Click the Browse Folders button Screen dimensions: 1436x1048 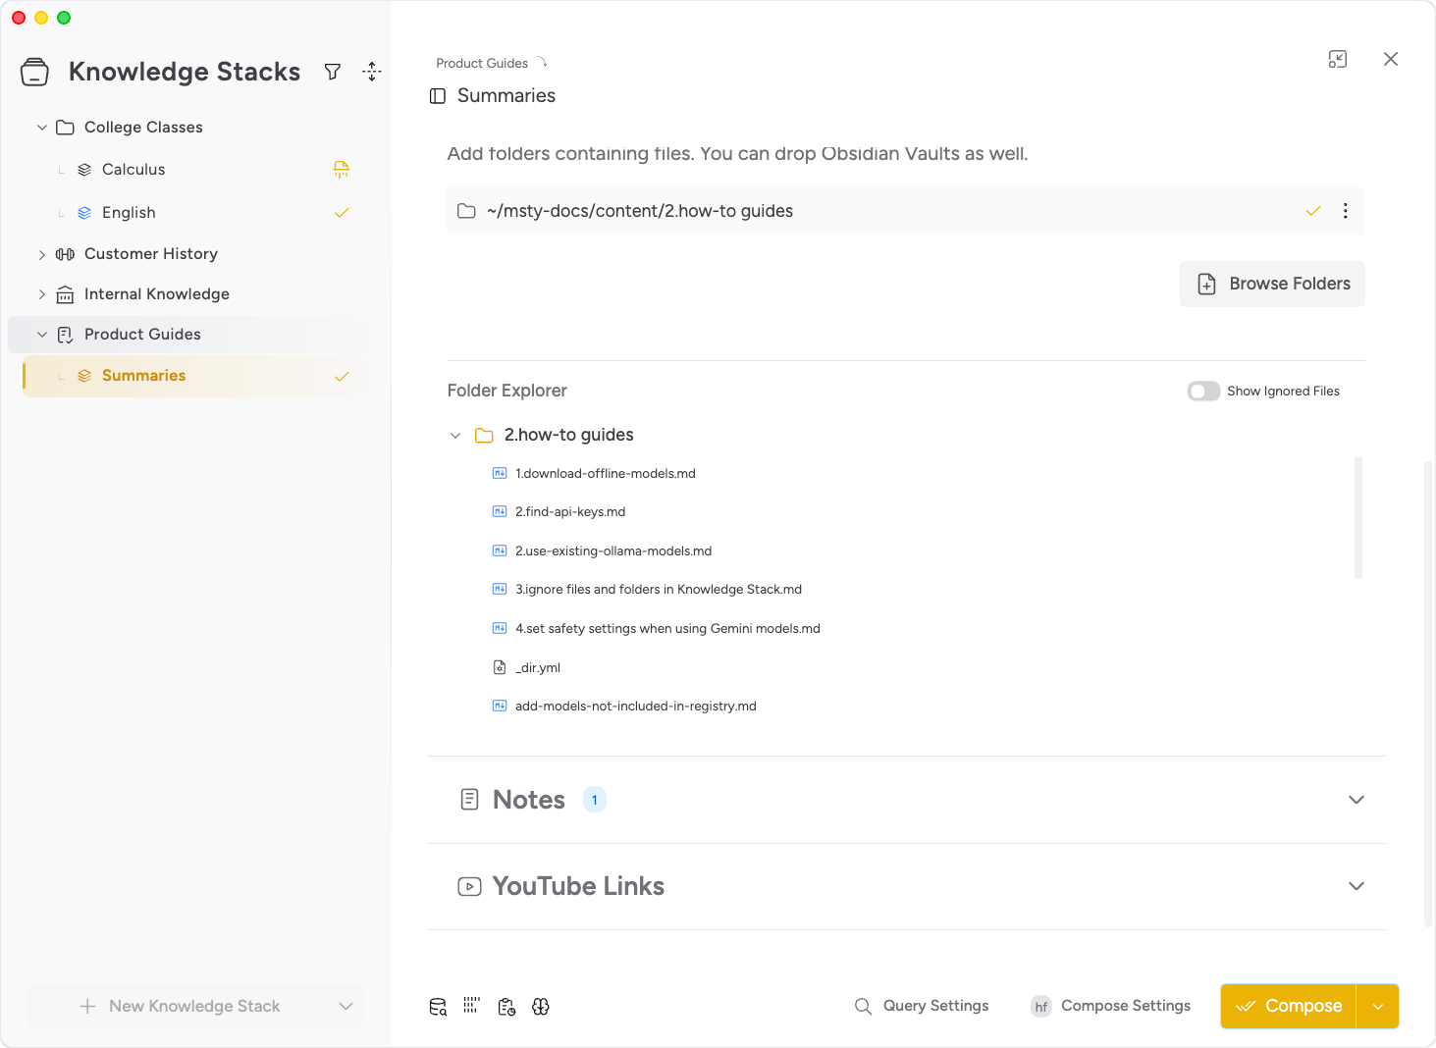point(1272,285)
